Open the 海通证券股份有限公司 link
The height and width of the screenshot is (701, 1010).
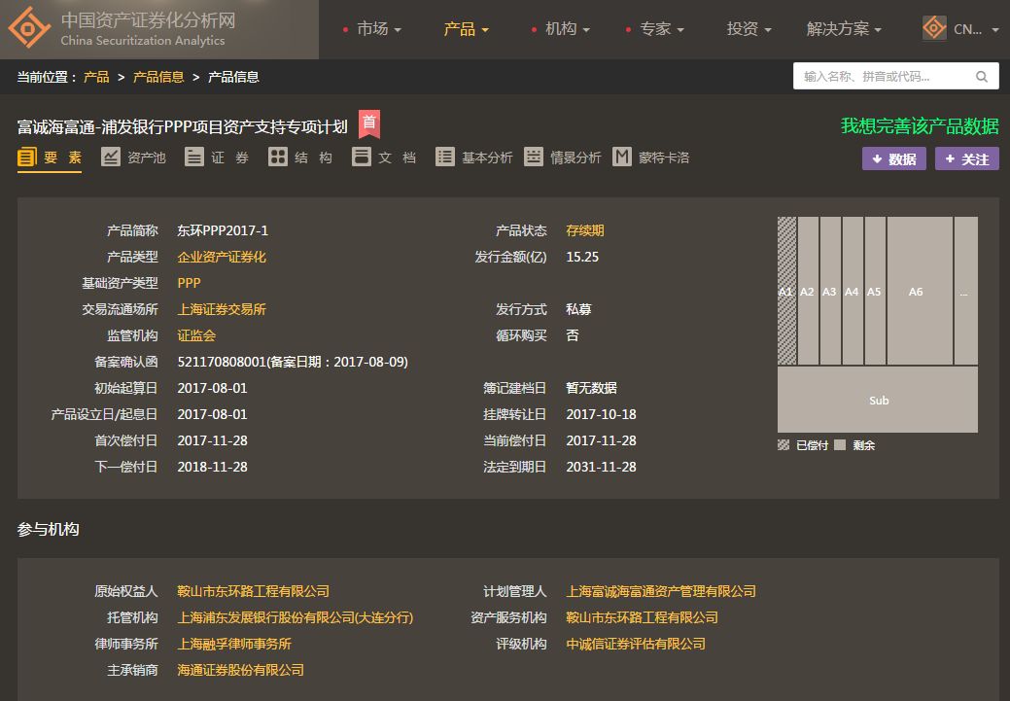[x=240, y=670]
